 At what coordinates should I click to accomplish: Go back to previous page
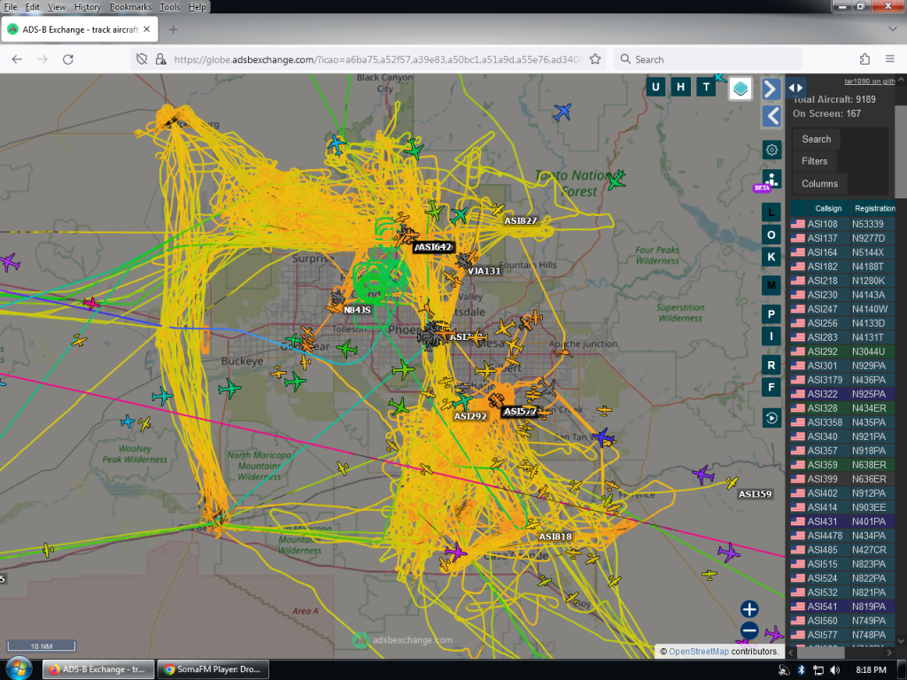click(x=17, y=59)
